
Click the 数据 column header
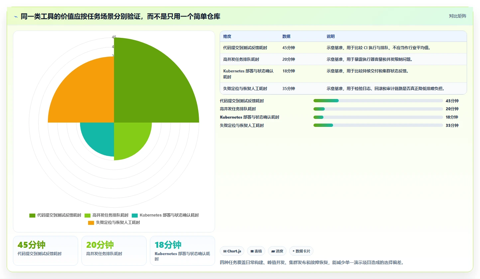point(287,36)
